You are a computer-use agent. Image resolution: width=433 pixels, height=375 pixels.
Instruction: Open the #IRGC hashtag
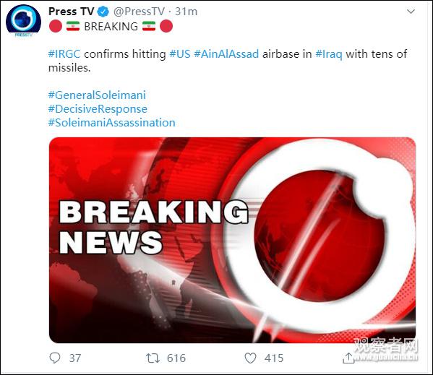pyautogui.click(x=64, y=53)
